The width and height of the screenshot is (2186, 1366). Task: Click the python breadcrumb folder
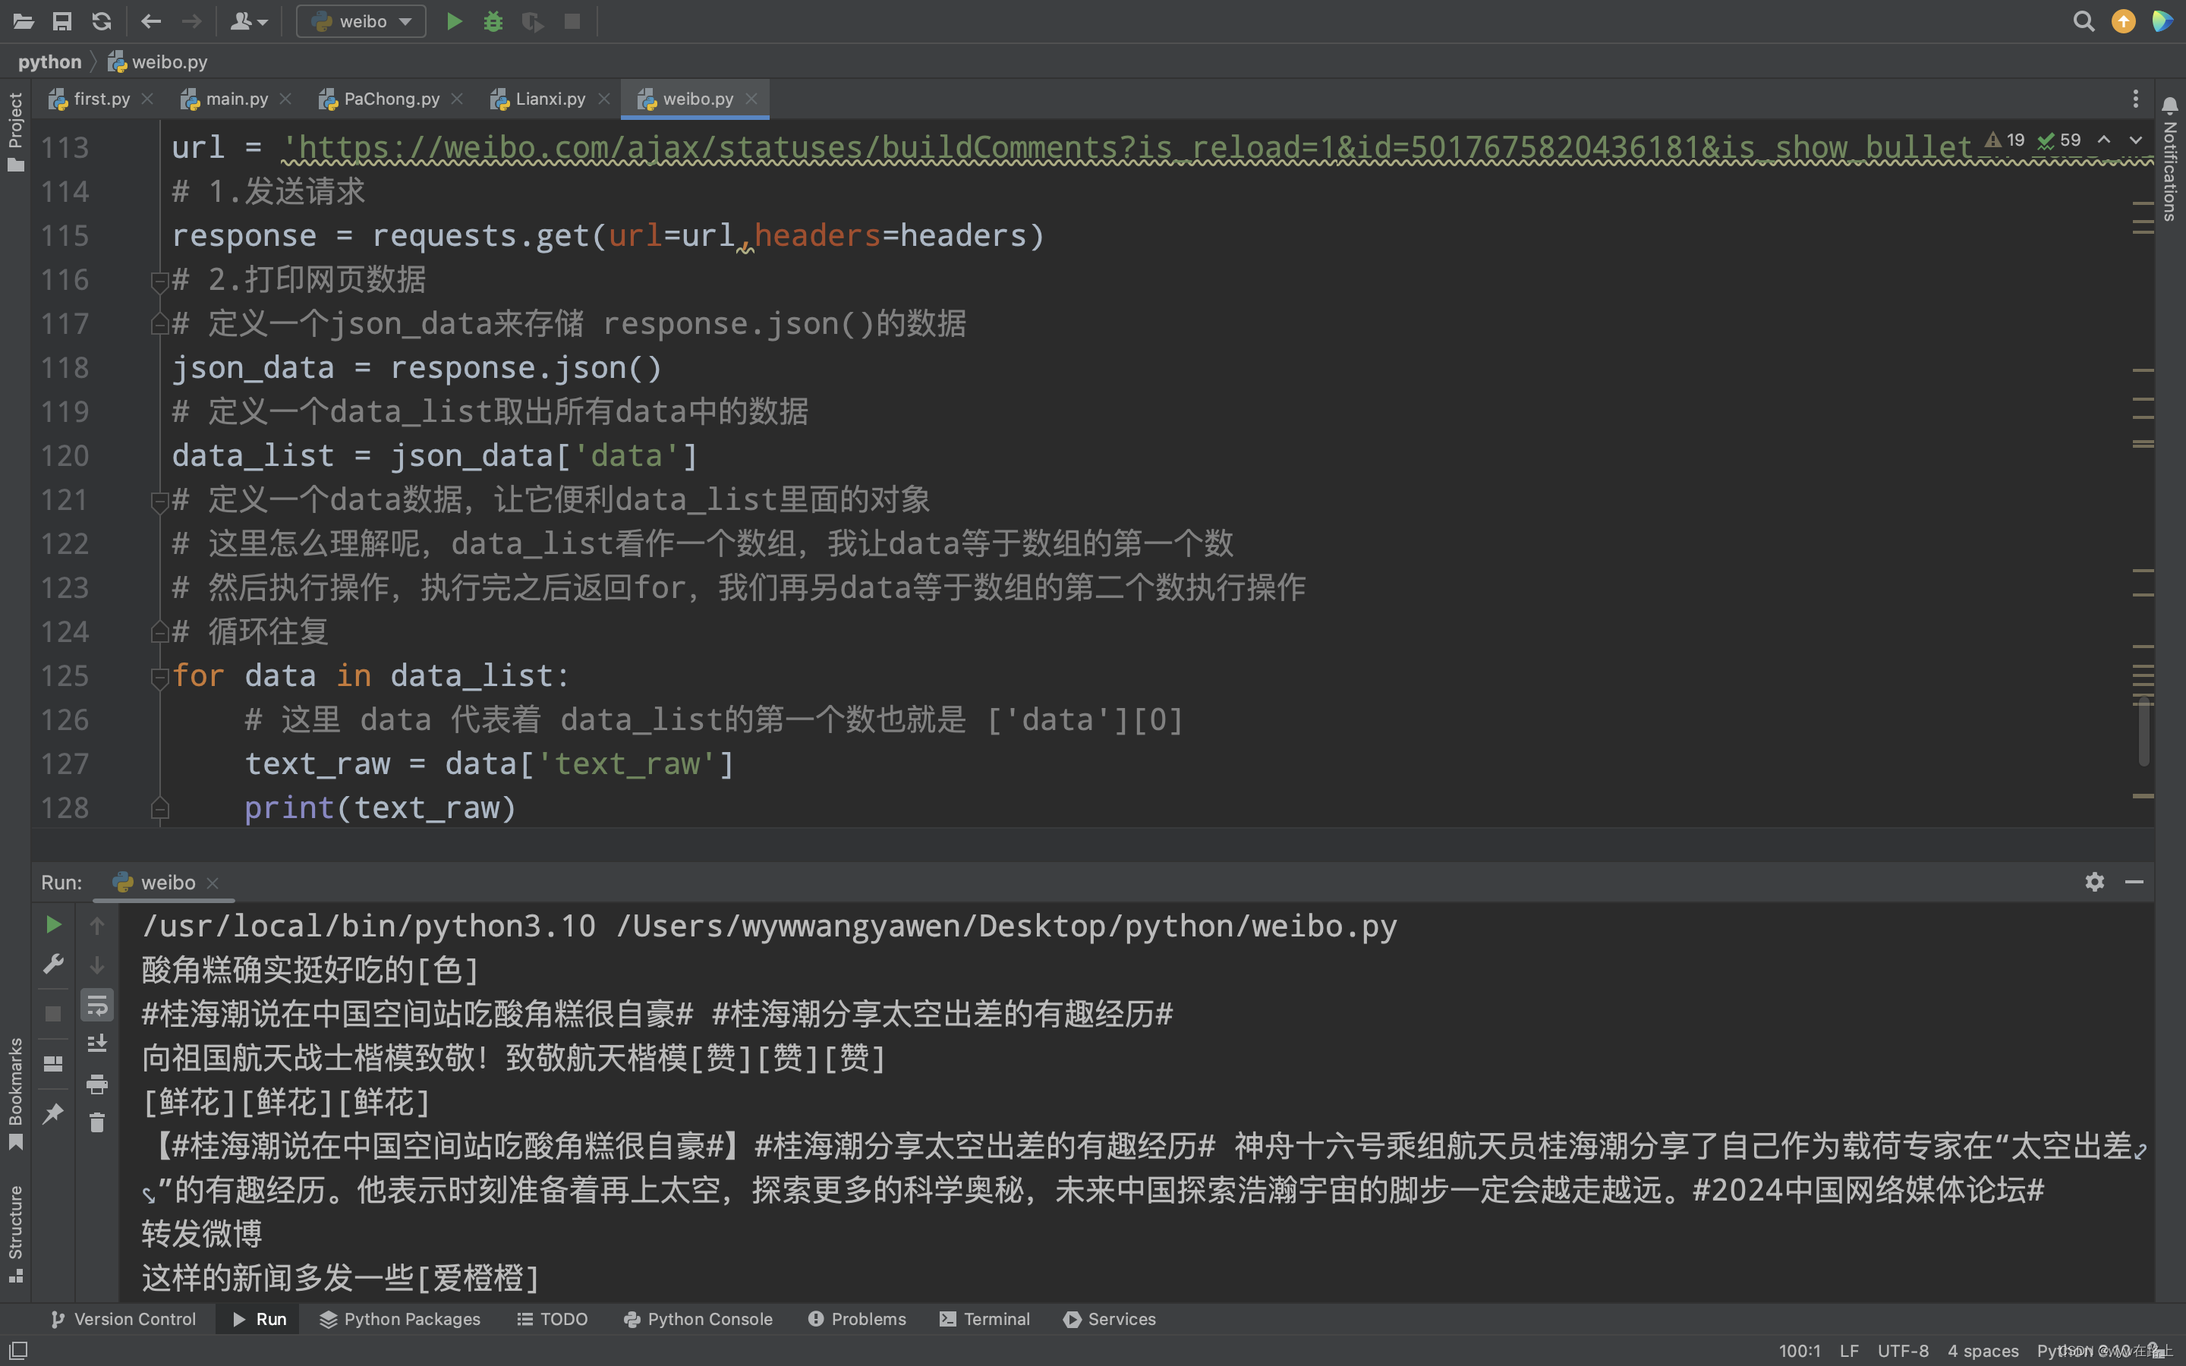click(x=49, y=61)
